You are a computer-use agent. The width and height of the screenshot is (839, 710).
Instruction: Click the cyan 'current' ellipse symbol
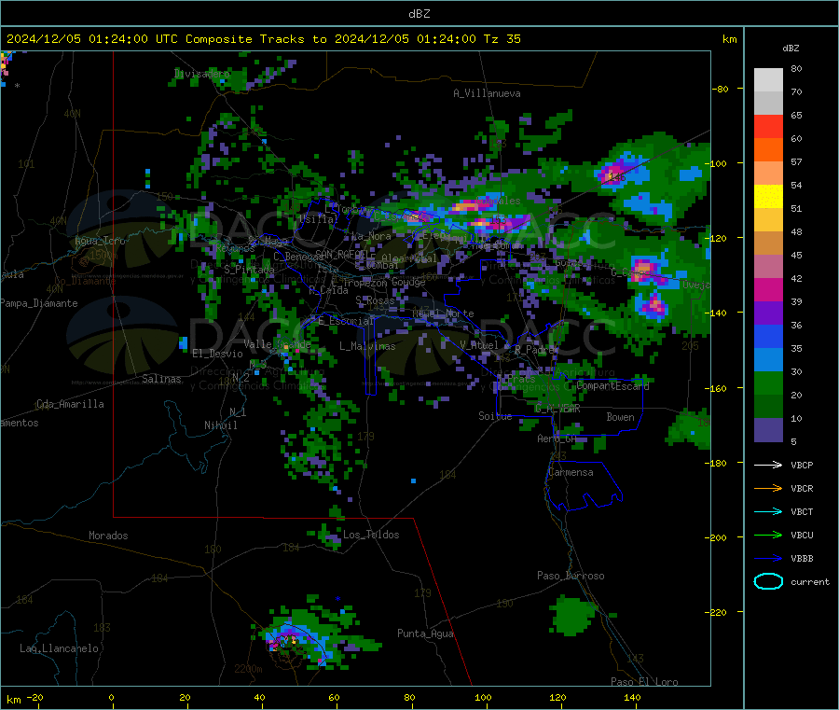point(768,581)
